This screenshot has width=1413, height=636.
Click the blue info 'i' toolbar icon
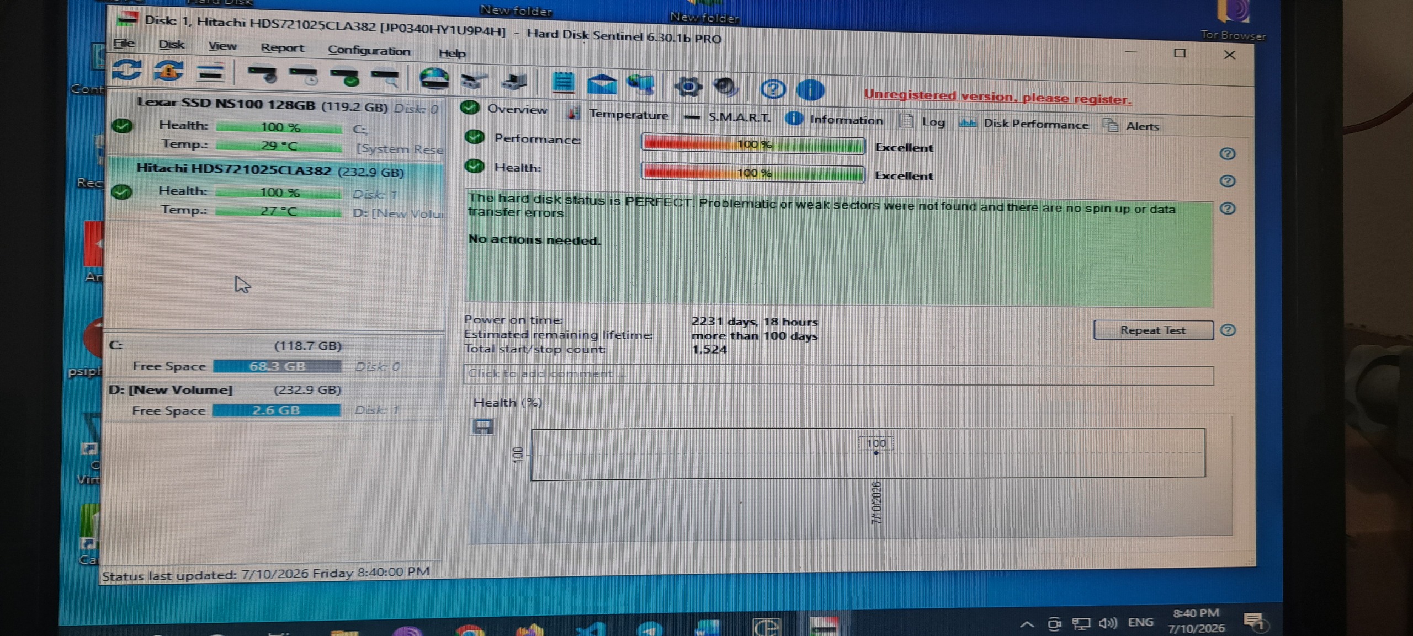pos(810,90)
